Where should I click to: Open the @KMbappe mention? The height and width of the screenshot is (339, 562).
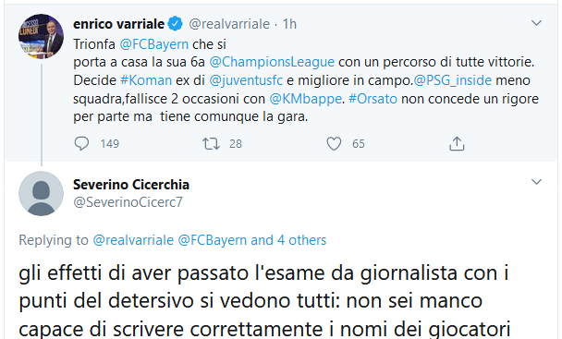click(x=305, y=99)
